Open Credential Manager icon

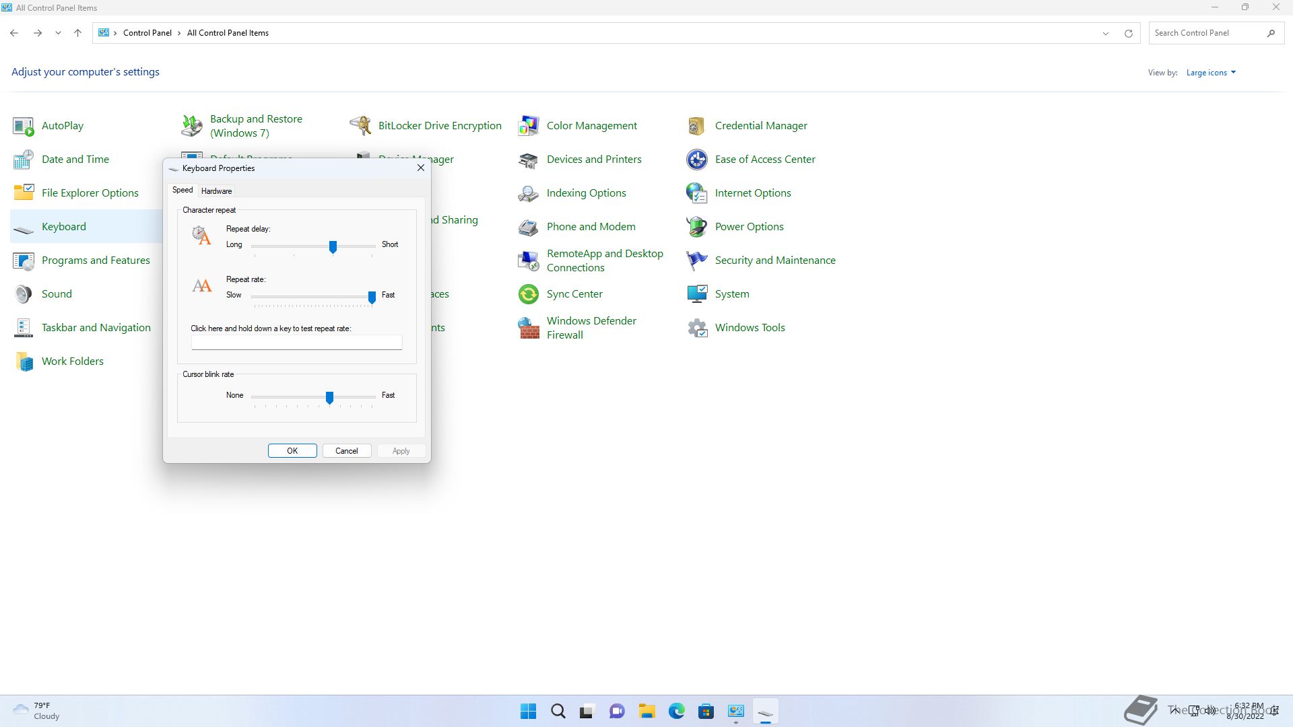(697, 126)
